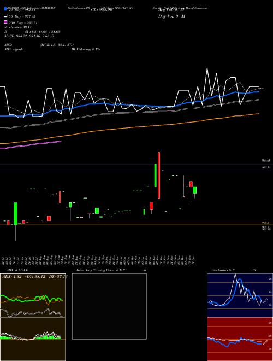
Task: Click the 'MACD: 984.22, 981.36, 2.66 D' line
Action: [29, 36]
